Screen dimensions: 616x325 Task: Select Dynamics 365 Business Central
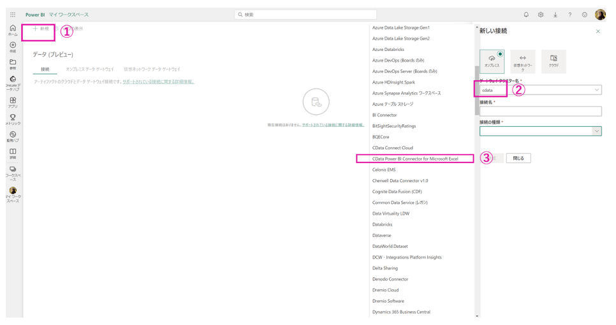(x=401, y=312)
